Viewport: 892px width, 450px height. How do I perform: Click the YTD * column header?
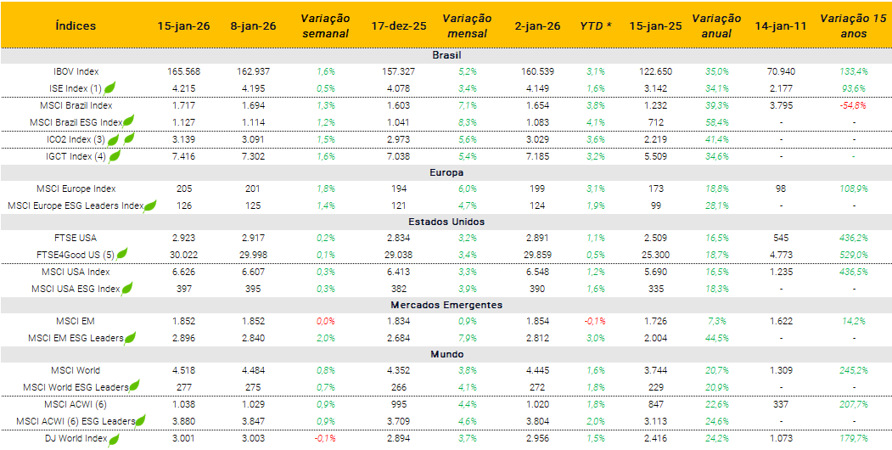(596, 25)
